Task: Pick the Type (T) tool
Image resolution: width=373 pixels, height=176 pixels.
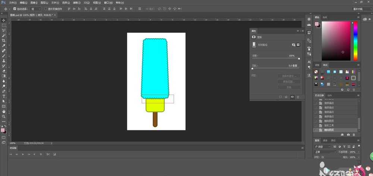Action: 4,96
